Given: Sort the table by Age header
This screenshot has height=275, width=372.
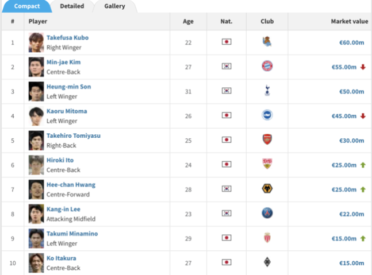Looking at the screenshot, I should point(188,22).
